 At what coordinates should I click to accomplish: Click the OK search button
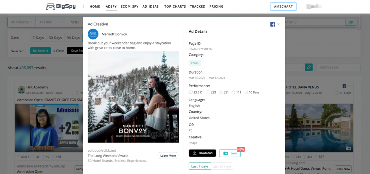click(x=350, y=22)
